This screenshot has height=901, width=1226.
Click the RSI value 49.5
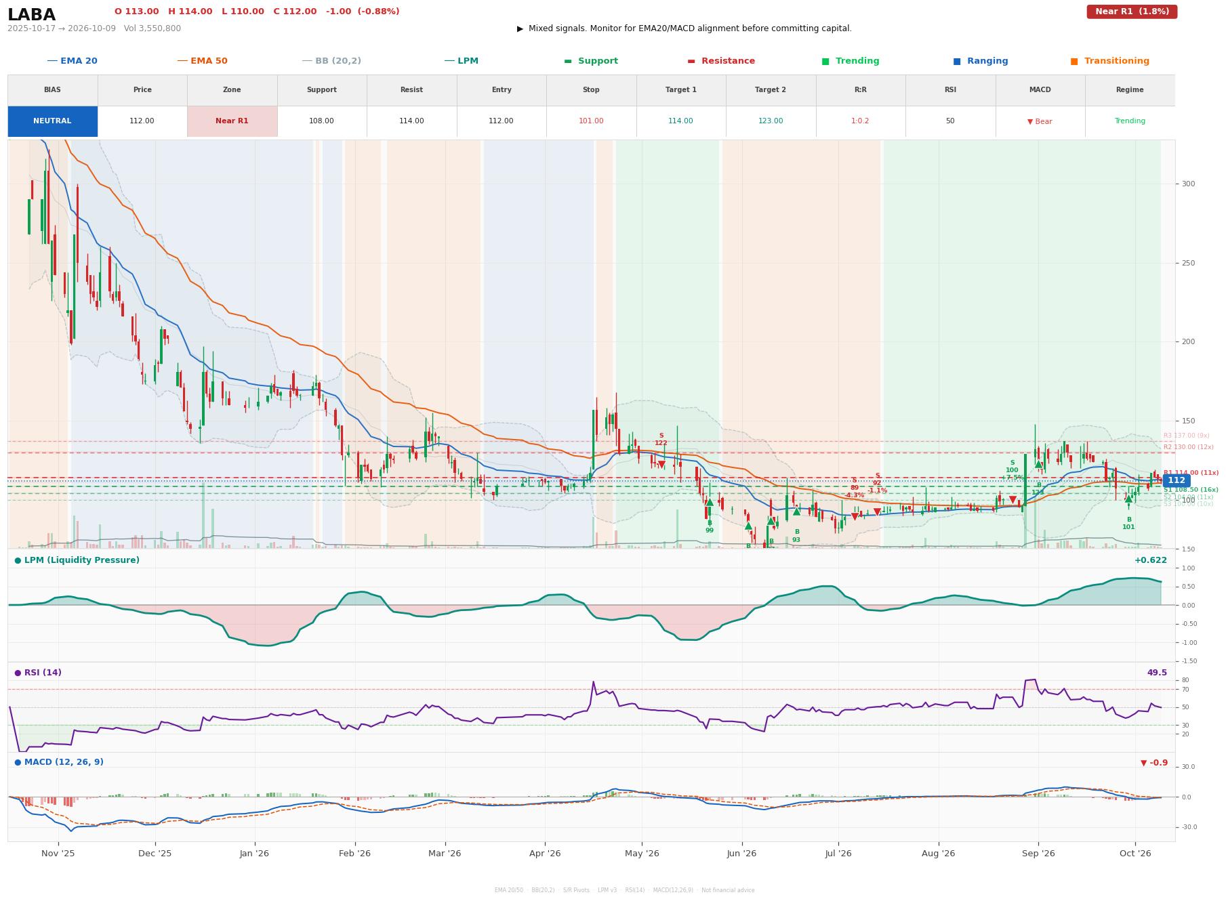pyautogui.click(x=1157, y=673)
